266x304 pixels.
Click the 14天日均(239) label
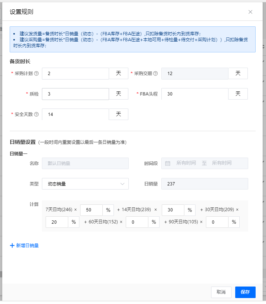click(136, 210)
